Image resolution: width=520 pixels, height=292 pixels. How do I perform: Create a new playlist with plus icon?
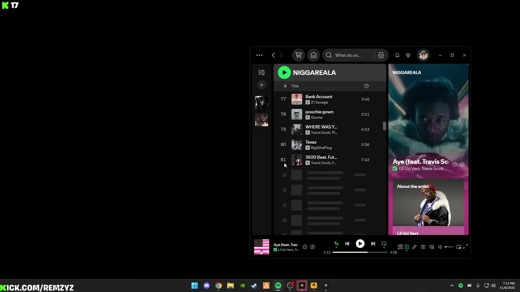pos(262,85)
